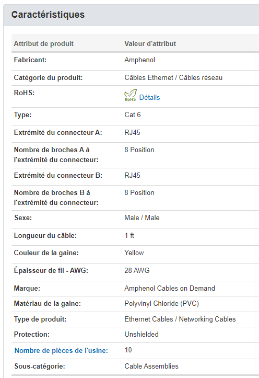Click Polyvinyl Chloride (PVC) material value
The image size is (259, 378).
click(161, 304)
